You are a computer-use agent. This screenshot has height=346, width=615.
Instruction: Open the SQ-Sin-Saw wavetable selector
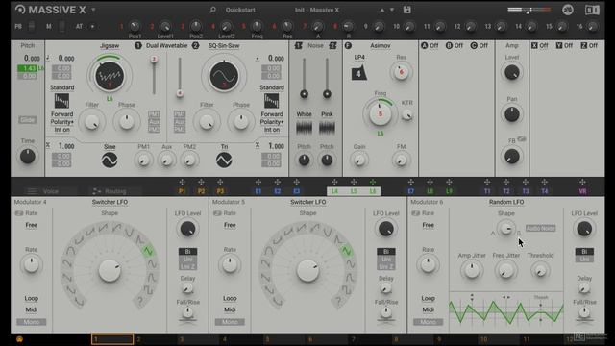click(224, 46)
